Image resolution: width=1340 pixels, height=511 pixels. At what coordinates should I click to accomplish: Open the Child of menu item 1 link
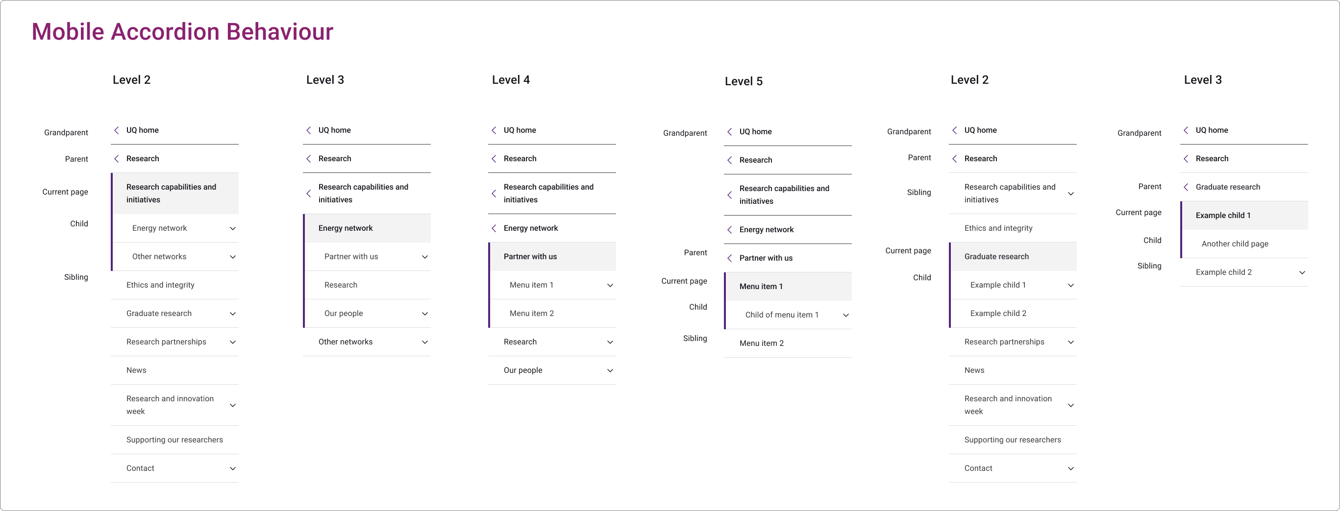[x=781, y=315]
